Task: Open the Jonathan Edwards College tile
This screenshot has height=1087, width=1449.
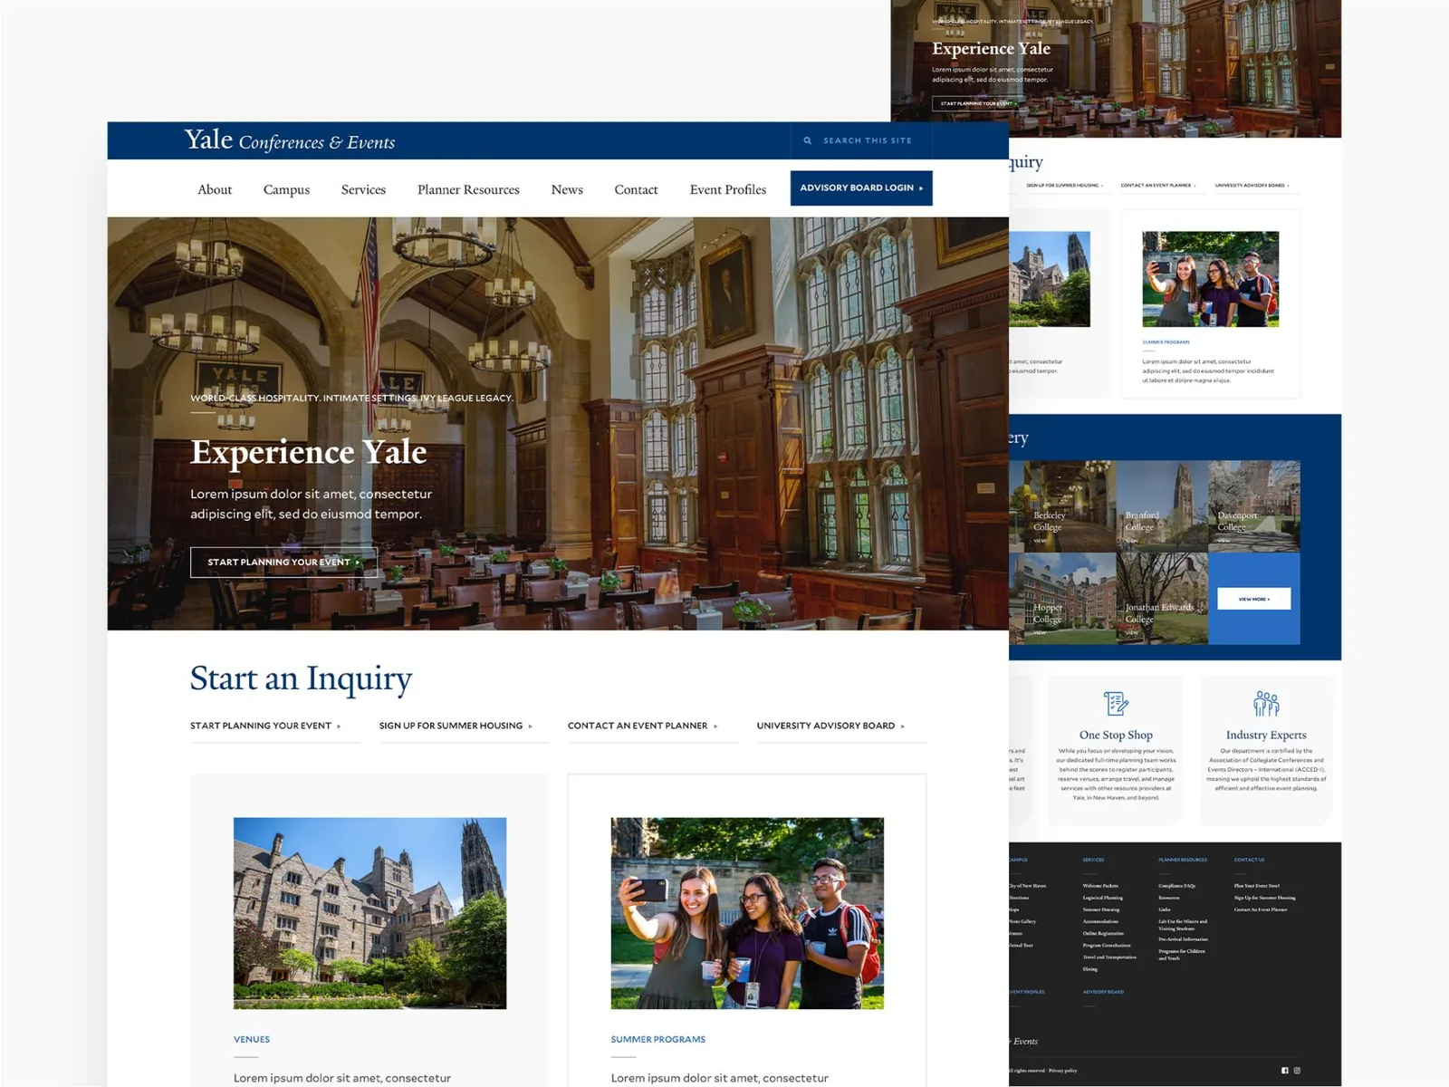Action: (x=1162, y=599)
